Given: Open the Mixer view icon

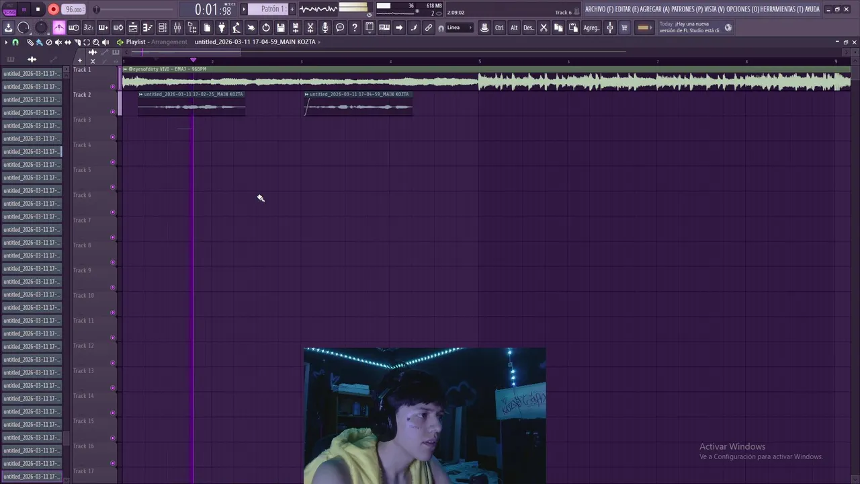Looking at the screenshot, I should coord(177,28).
